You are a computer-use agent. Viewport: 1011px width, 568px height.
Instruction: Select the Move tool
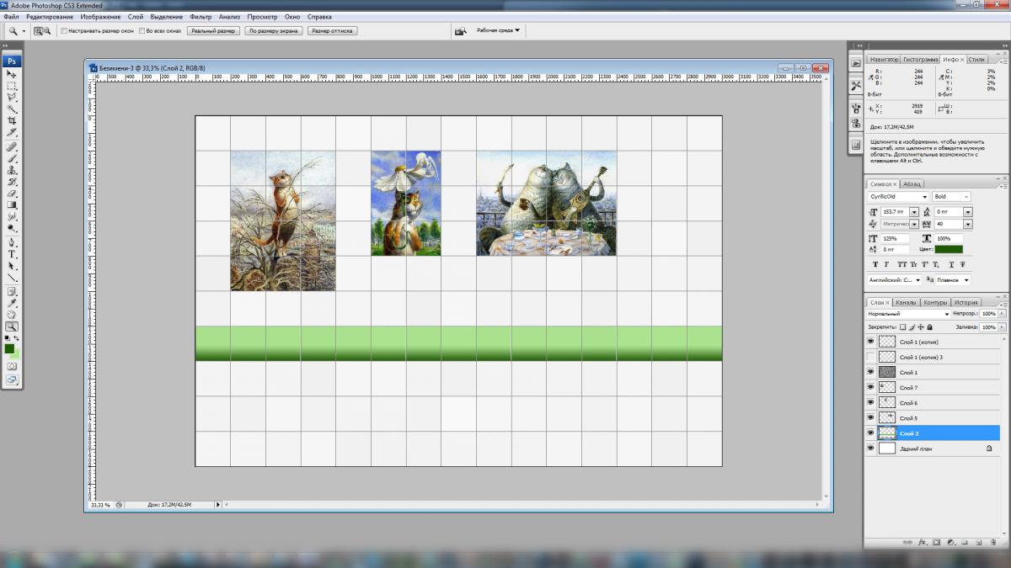click(x=12, y=74)
